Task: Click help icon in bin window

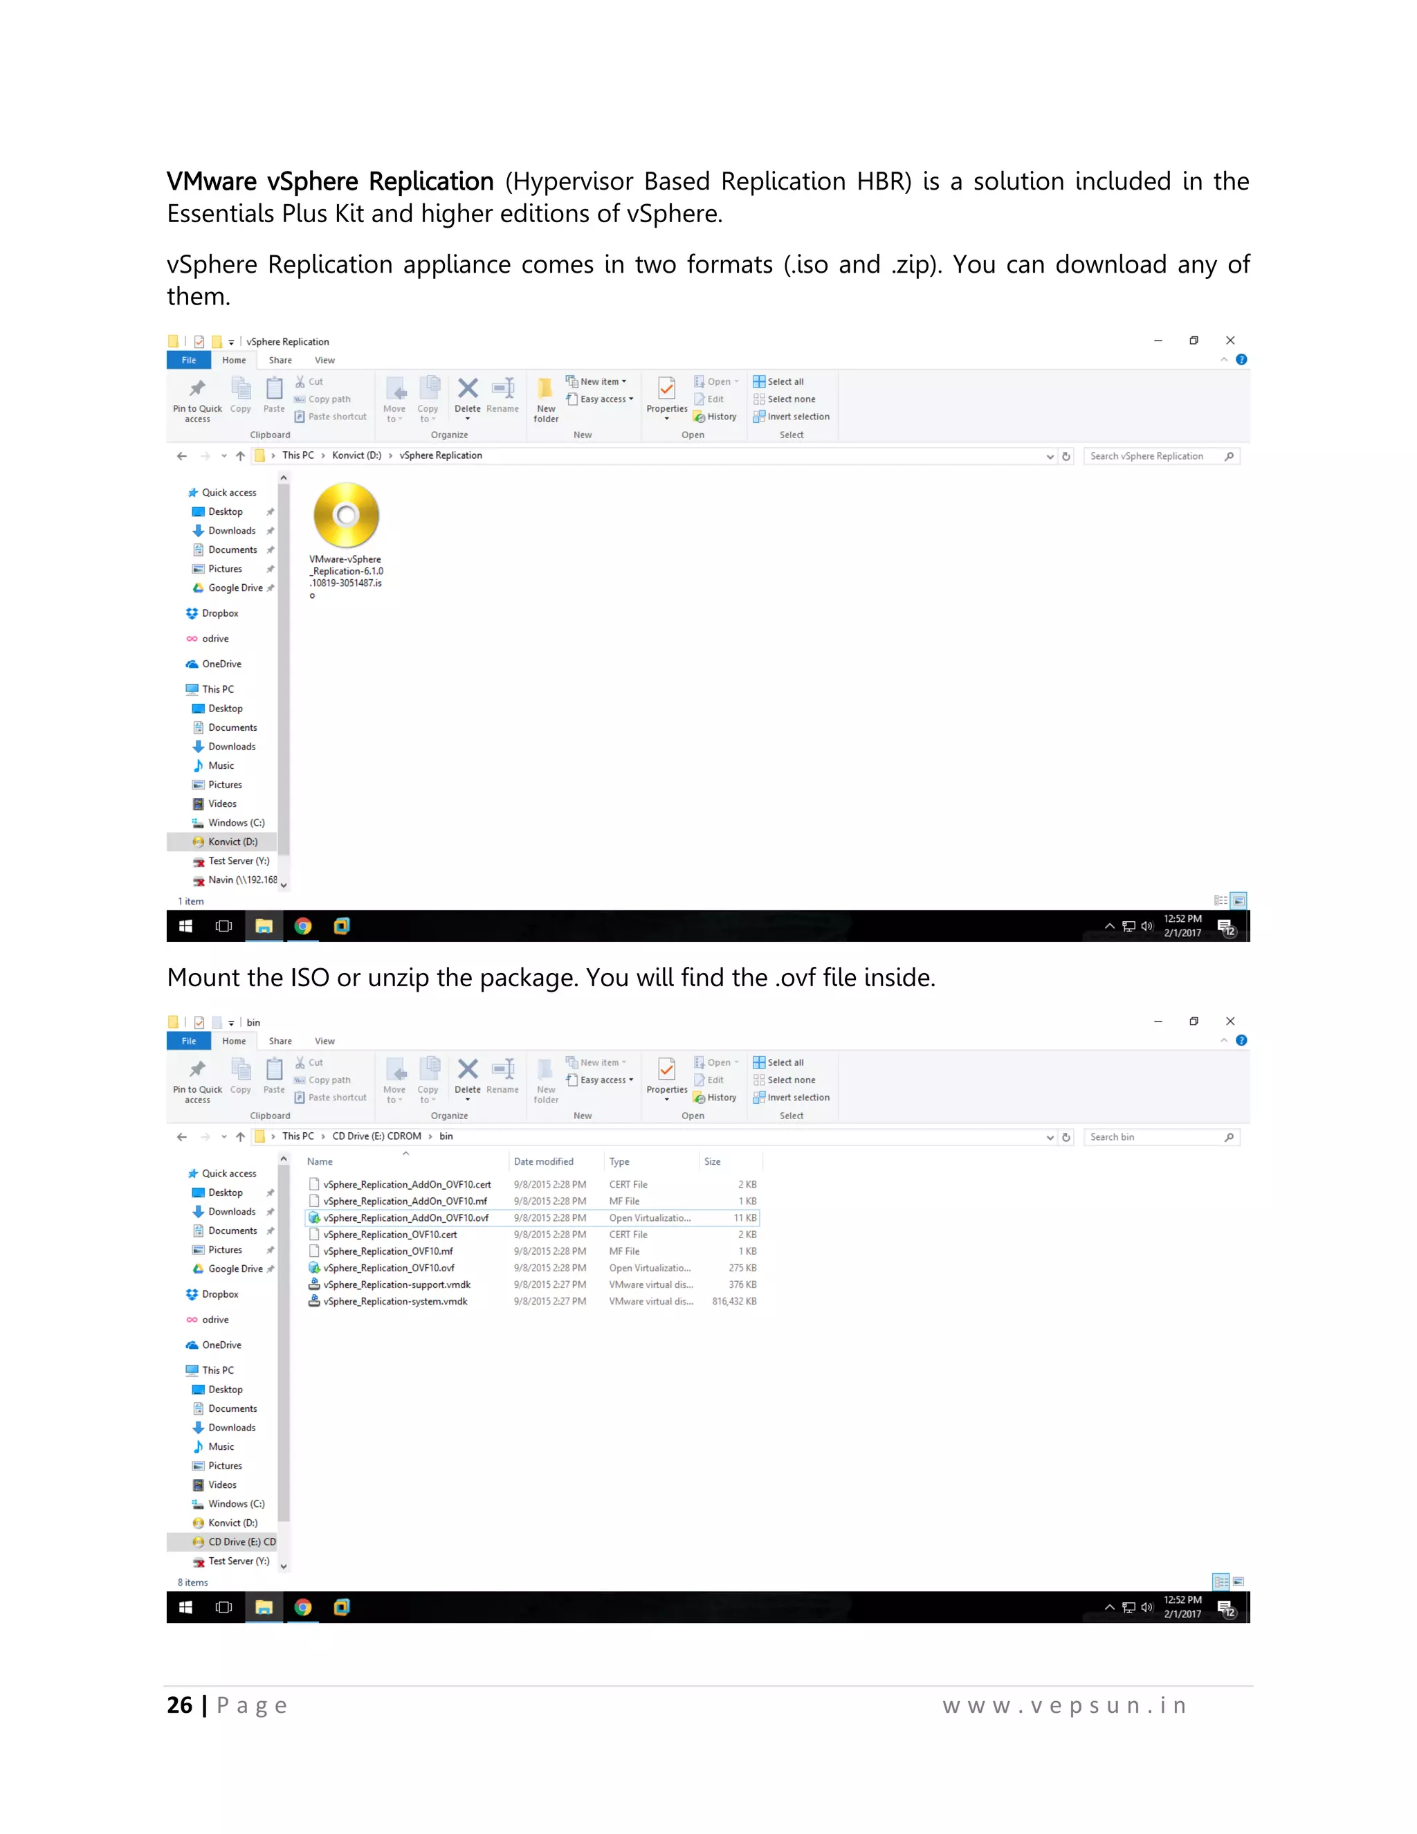Action: tap(1241, 1040)
